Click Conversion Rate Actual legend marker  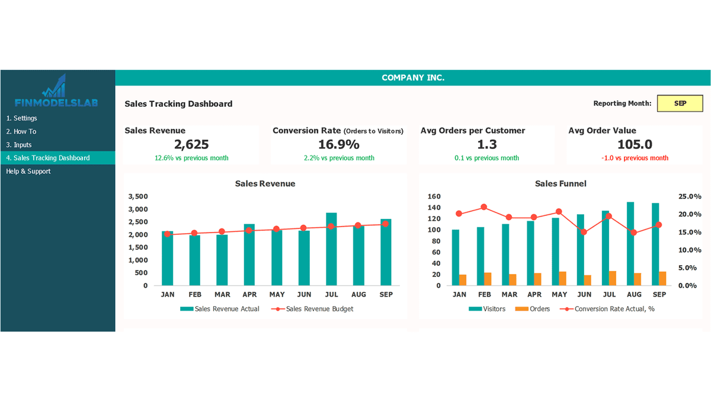pos(566,309)
